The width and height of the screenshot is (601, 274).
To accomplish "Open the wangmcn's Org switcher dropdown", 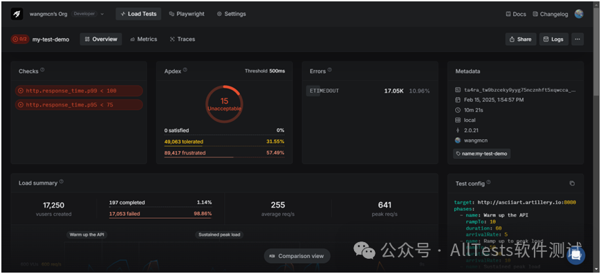I will [66, 14].
